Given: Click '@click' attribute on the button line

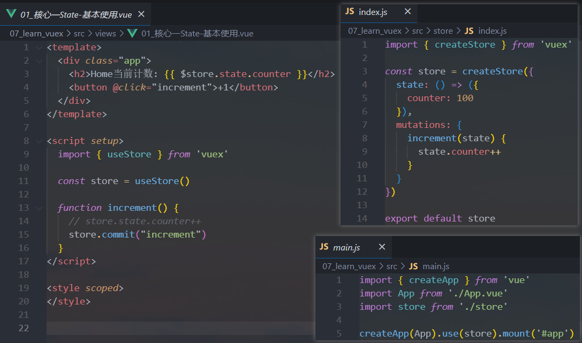Looking at the screenshot, I should click(x=130, y=88).
